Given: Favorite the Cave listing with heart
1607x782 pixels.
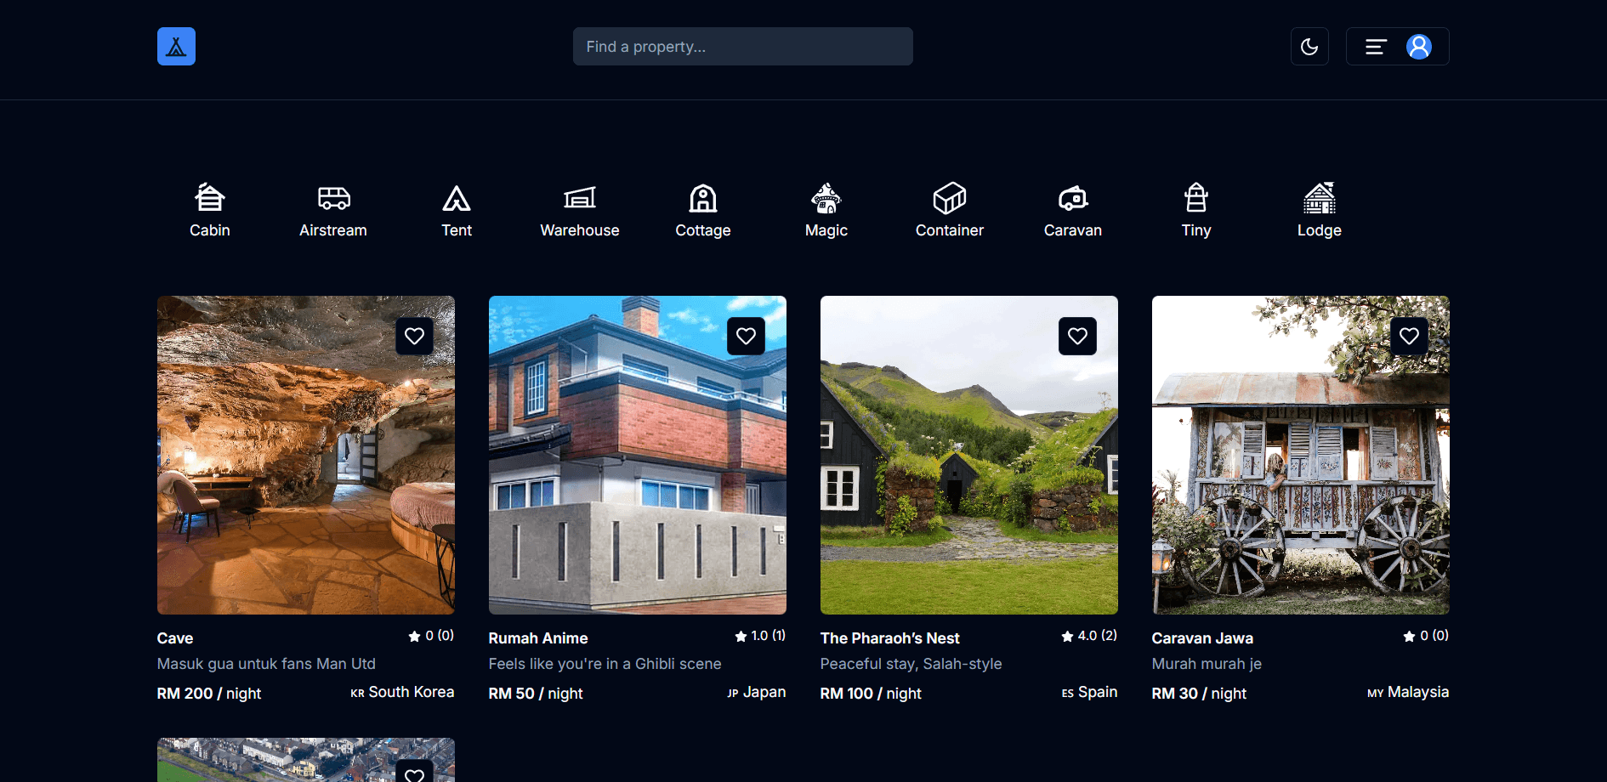Looking at the screenshot, I should tap(414, 336).
